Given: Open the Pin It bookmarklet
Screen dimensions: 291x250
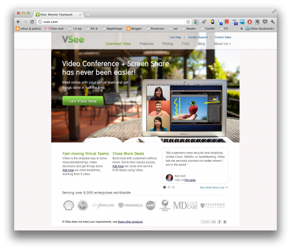Looking at the screenshot, I should tap(92, 28).
